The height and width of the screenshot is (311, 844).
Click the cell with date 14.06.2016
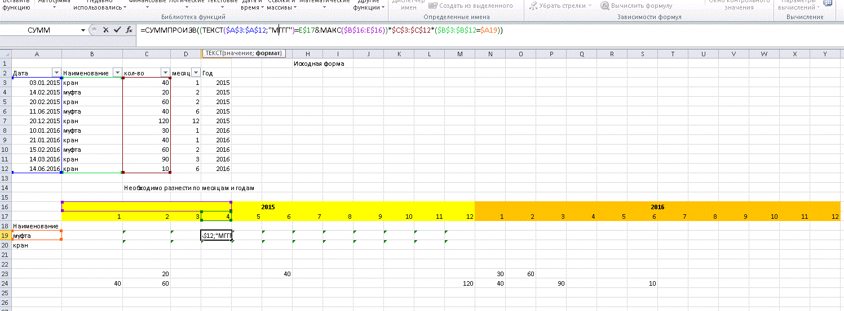37,169
